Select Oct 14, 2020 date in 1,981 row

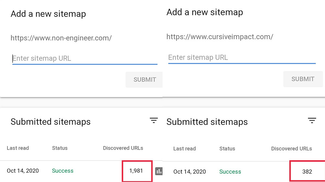[23, 171]
